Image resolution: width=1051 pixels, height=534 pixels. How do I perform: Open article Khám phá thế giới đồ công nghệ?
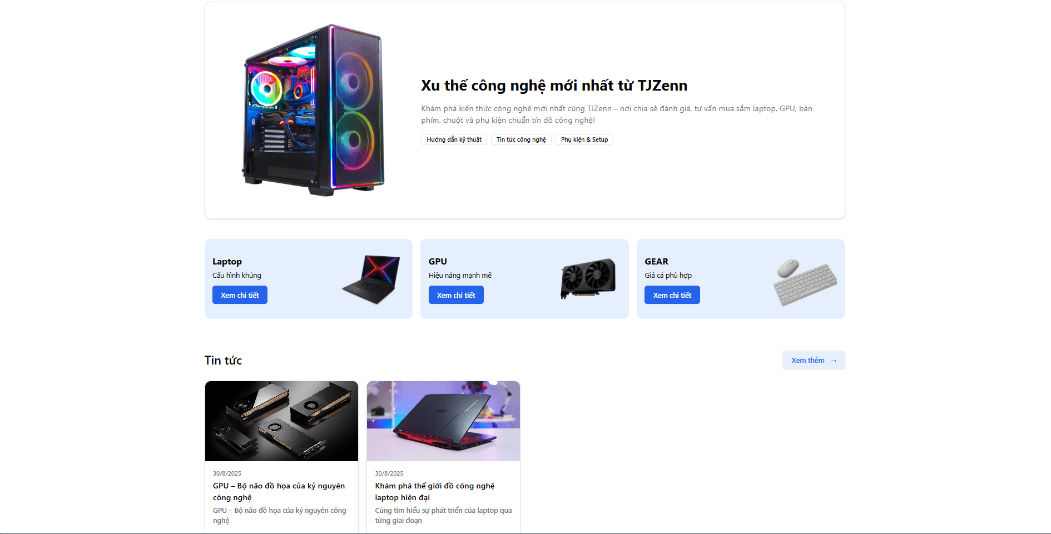[435, 492]
